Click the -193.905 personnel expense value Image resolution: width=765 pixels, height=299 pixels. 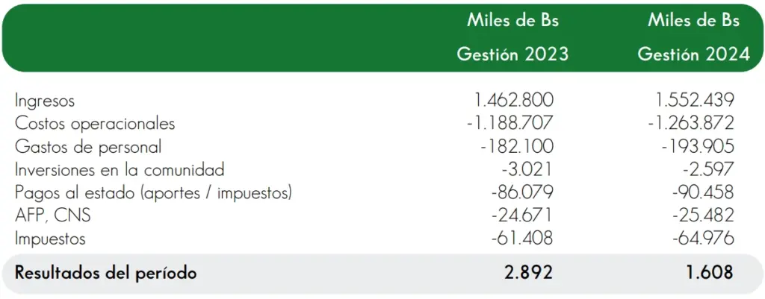coord(699,147)
